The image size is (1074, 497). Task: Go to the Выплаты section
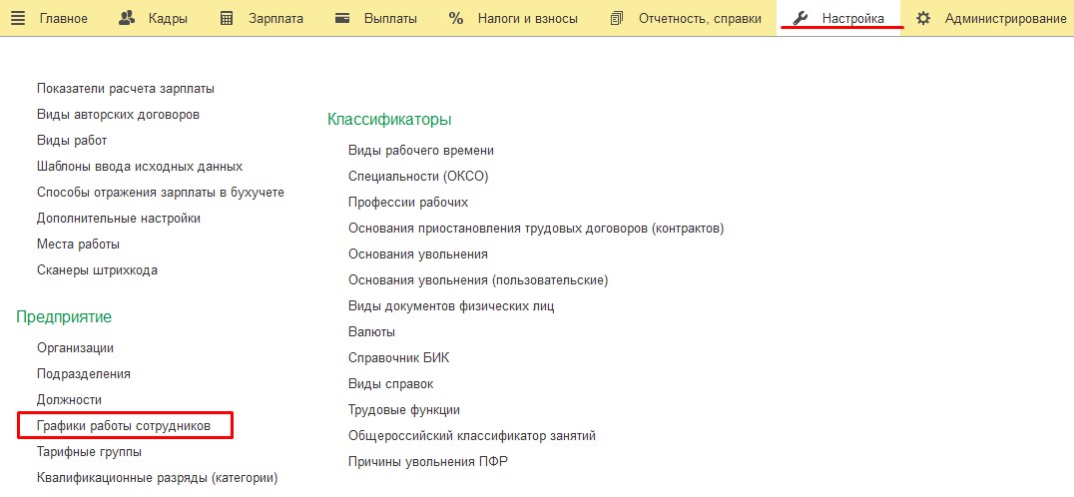click(390, 19)
